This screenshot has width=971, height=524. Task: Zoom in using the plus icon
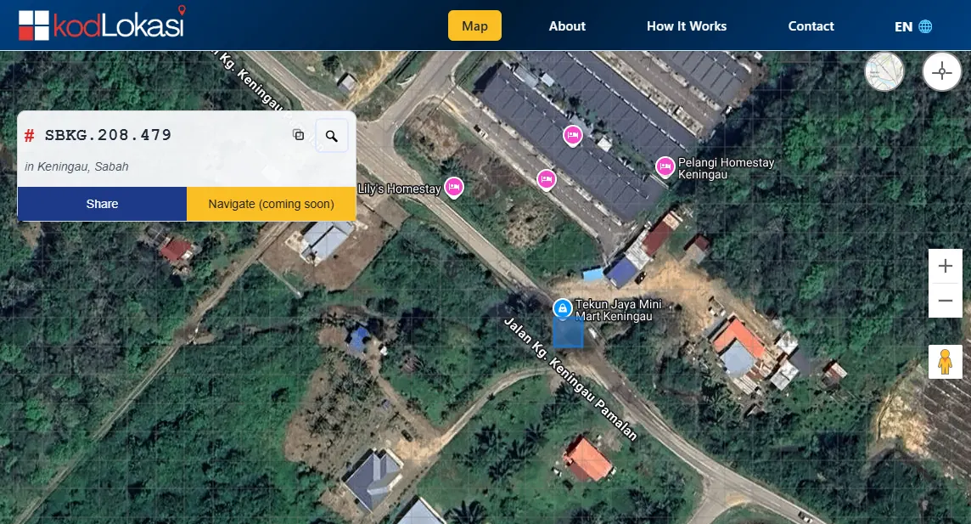click(945, 266)
